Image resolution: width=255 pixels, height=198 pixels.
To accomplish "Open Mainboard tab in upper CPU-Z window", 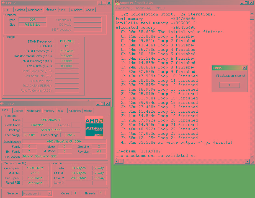I will click(35, 10).
